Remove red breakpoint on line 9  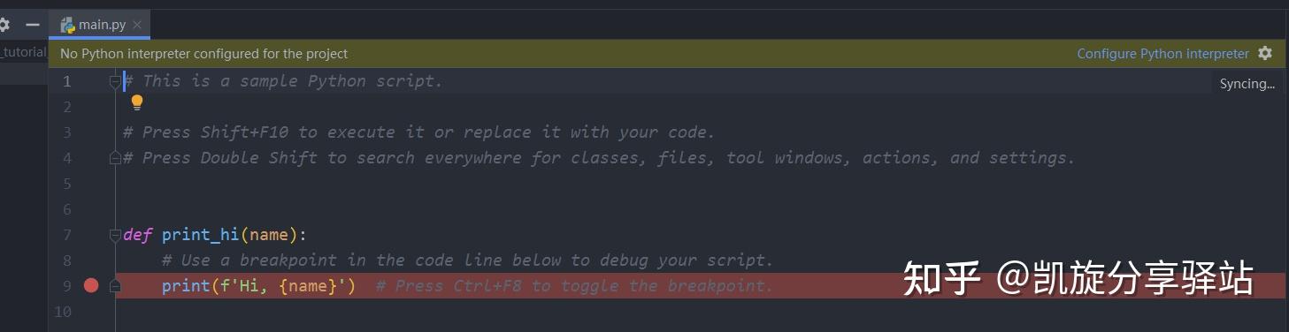(x=91, y=285)
